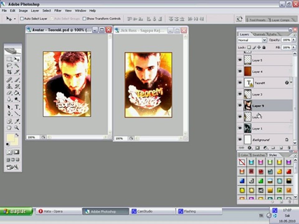The image size is (299, 224).
Task: Swap foreground and background colors icon
Action: point(17,135)
